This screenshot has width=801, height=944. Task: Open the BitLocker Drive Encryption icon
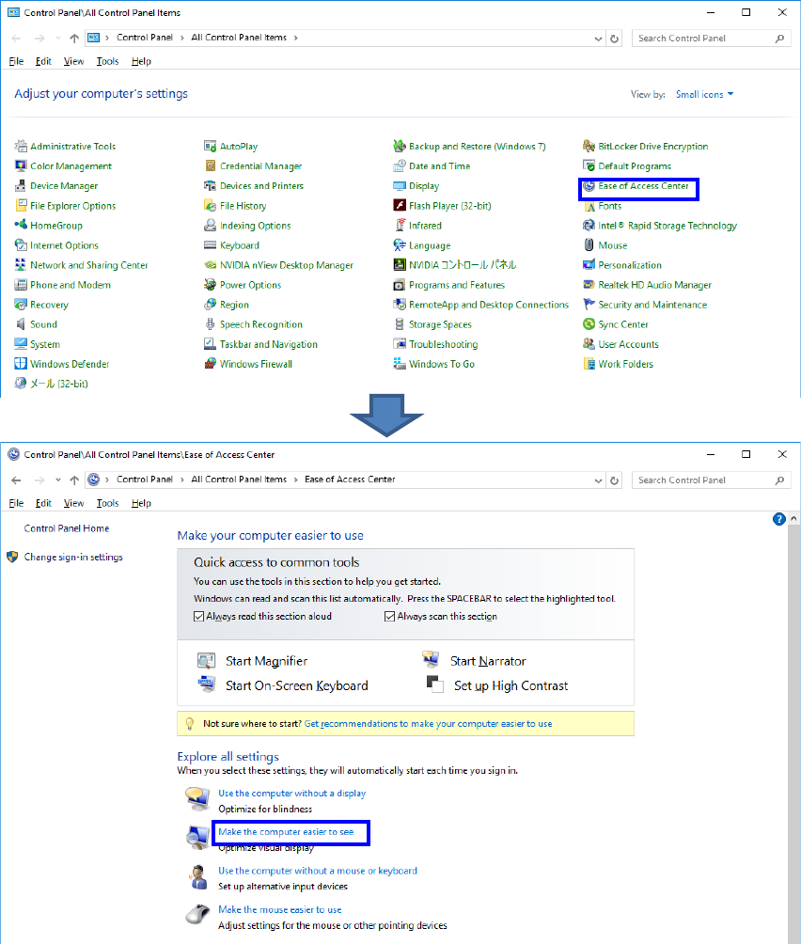coord(589,146)
